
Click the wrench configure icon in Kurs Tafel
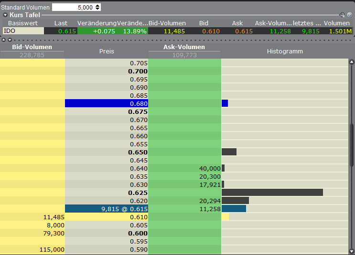pos(342,15)
